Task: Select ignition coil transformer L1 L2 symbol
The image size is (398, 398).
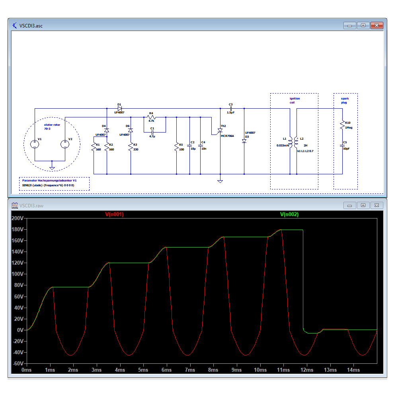Action: point(293,142)
